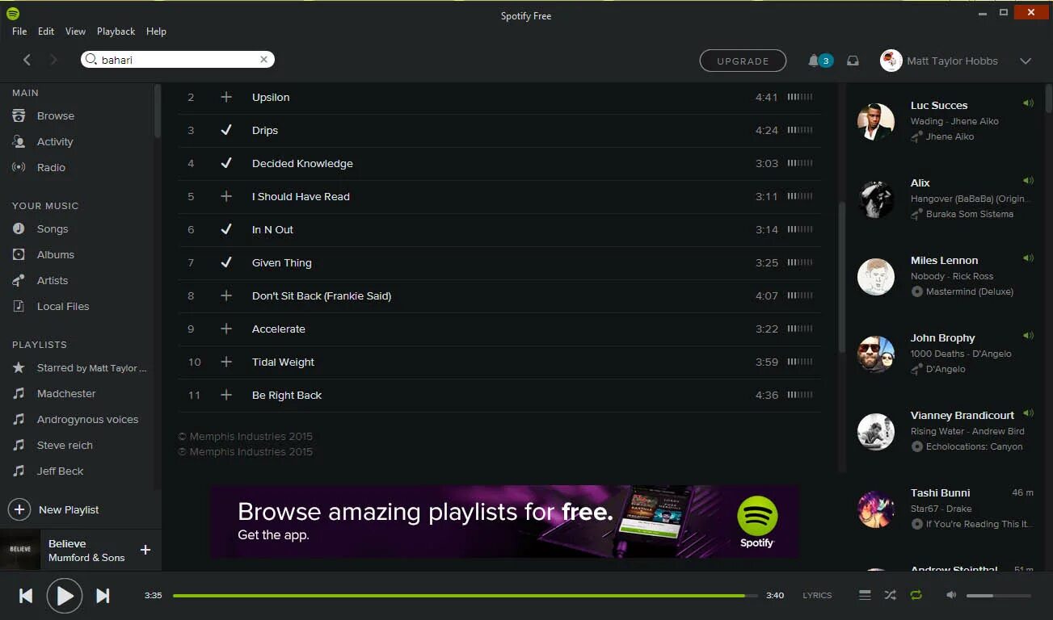The height and width of the screenshot is (620, 1053).
Task: Create a New Playlist
Action: (54, 509)
